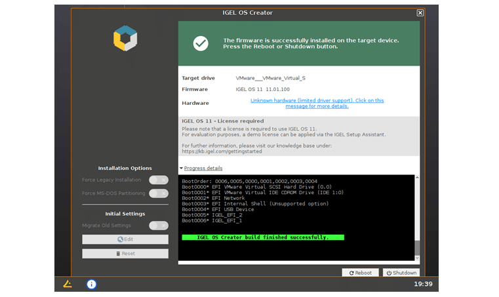This screenshot has width=499, height=297.
Task: Click the 19:39 clock in taskbar
Action: (x=423, y=284)
